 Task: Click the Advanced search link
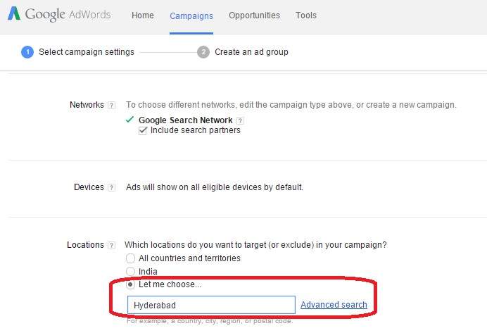tap(334, 305)
